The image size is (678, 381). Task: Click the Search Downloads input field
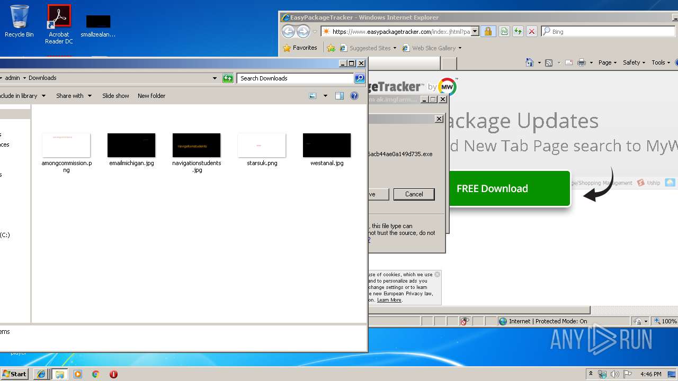[x=296, y=78]
